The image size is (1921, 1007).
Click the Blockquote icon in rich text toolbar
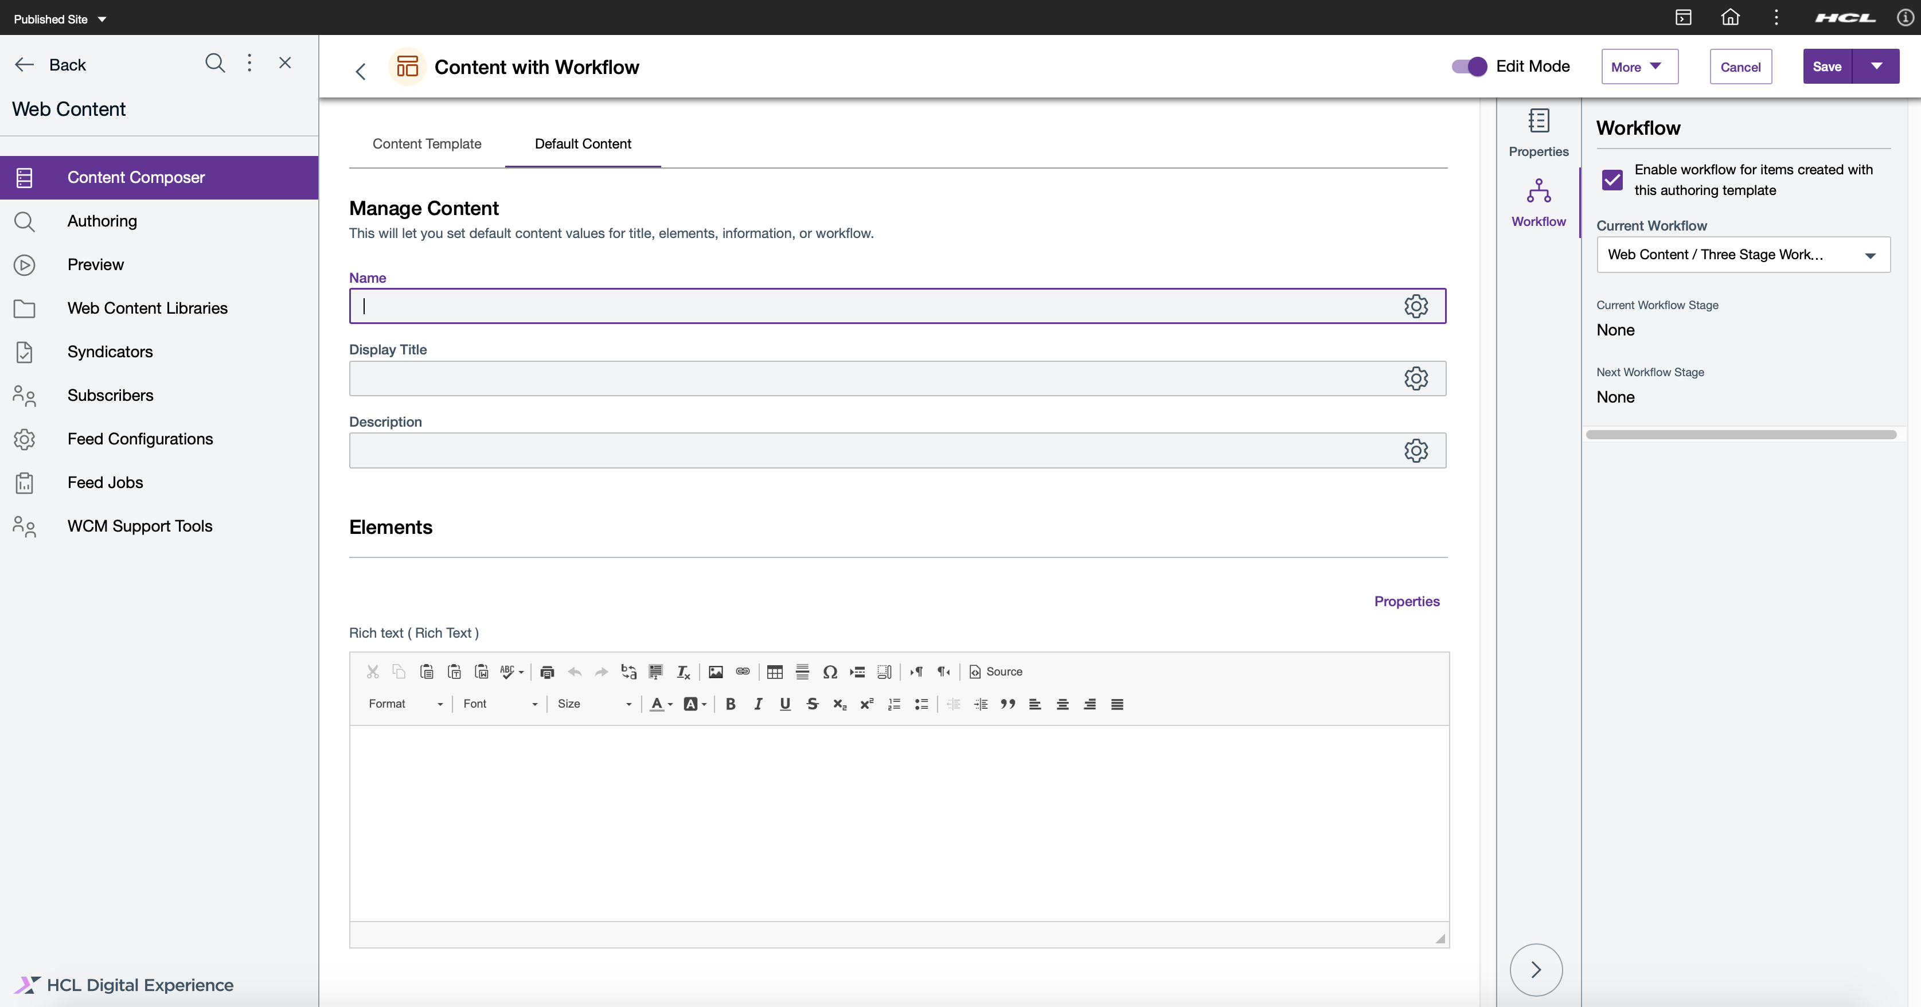(1005, 704)
